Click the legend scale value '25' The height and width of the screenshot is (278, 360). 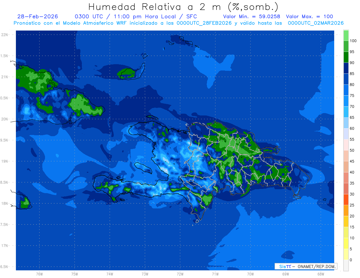352,205
